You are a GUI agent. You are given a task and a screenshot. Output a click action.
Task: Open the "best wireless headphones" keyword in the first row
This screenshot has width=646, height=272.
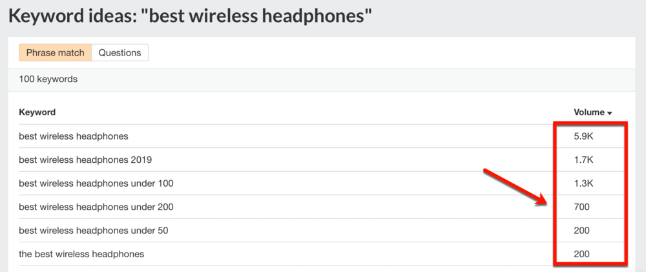point(74,136)
